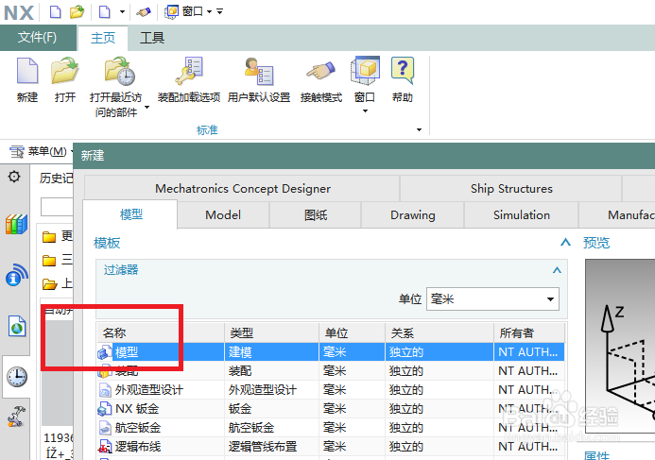
Task: Click the Help (帮助) question mark icon
Action: (x=403, y=70)
